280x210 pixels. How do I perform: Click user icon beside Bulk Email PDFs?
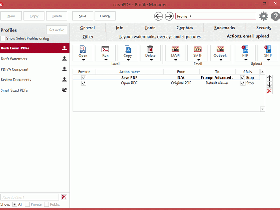[x=65, y=48]
